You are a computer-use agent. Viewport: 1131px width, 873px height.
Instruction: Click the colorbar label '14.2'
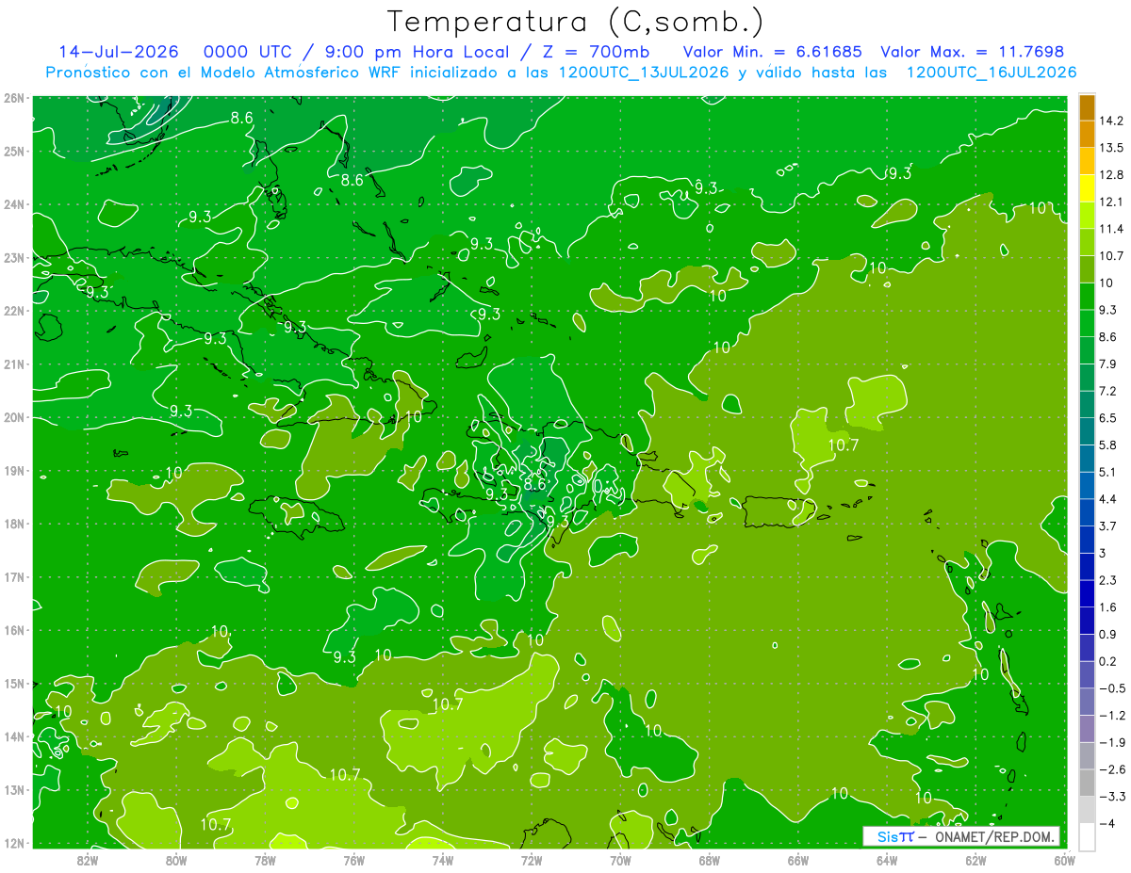pos(1112,121)
